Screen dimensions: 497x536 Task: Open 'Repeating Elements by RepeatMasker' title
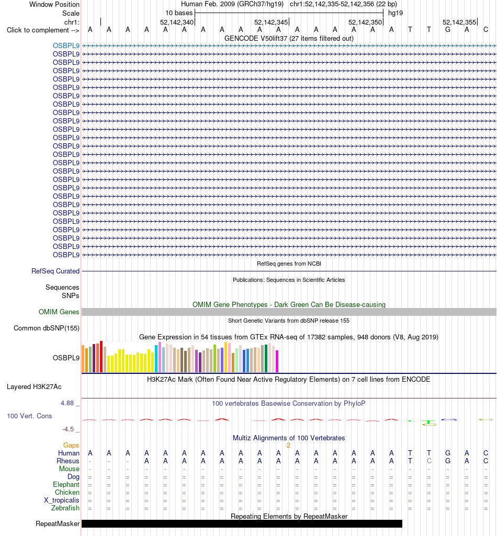point(289,516)
